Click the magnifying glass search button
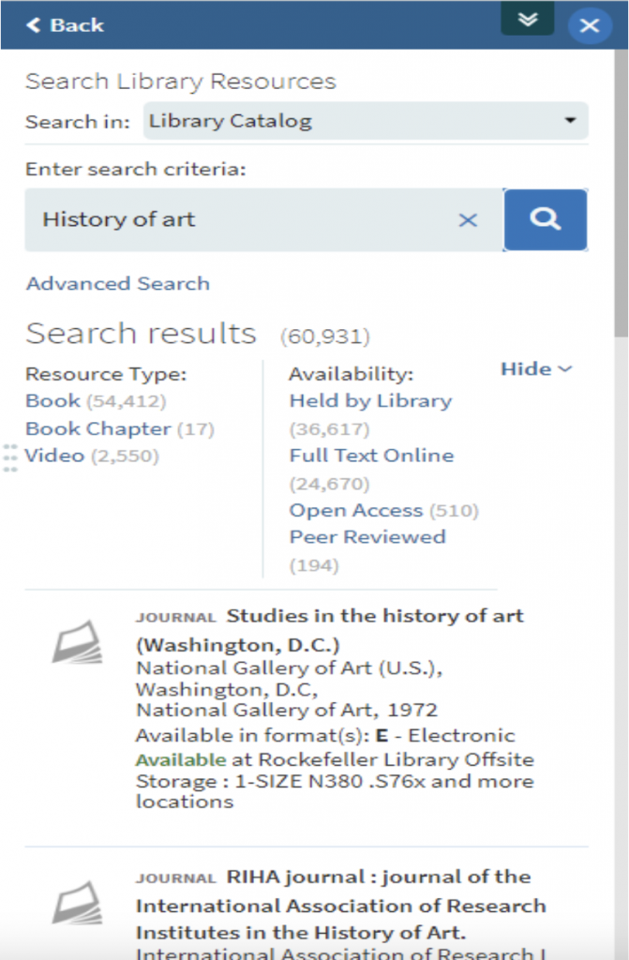 545,219
